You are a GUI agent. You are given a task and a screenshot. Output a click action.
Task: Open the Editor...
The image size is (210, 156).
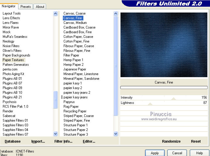click(89, 141)
